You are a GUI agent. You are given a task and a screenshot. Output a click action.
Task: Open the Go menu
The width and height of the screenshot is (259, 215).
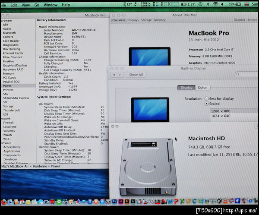coord(37,5)
